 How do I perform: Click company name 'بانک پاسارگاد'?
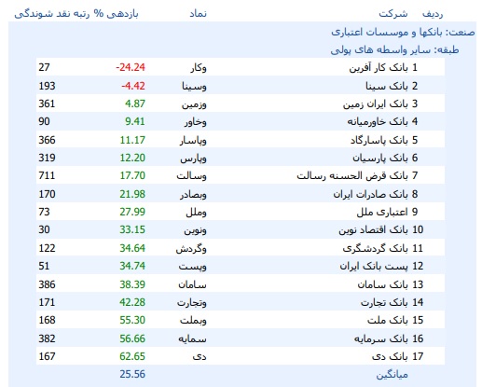coord(379,140)
